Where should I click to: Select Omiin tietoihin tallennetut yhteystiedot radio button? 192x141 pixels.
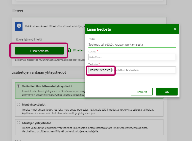click(x=18, y=86)
